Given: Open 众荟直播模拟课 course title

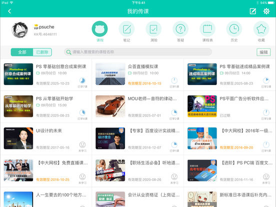Looking at the screenshot, I should tap(143, 66).
